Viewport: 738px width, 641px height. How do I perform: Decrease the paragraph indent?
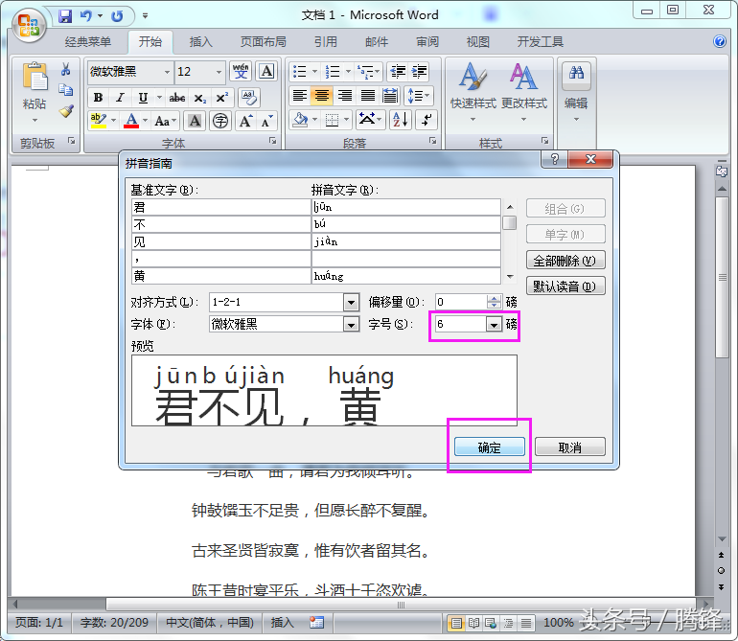[x=398, y=72]
